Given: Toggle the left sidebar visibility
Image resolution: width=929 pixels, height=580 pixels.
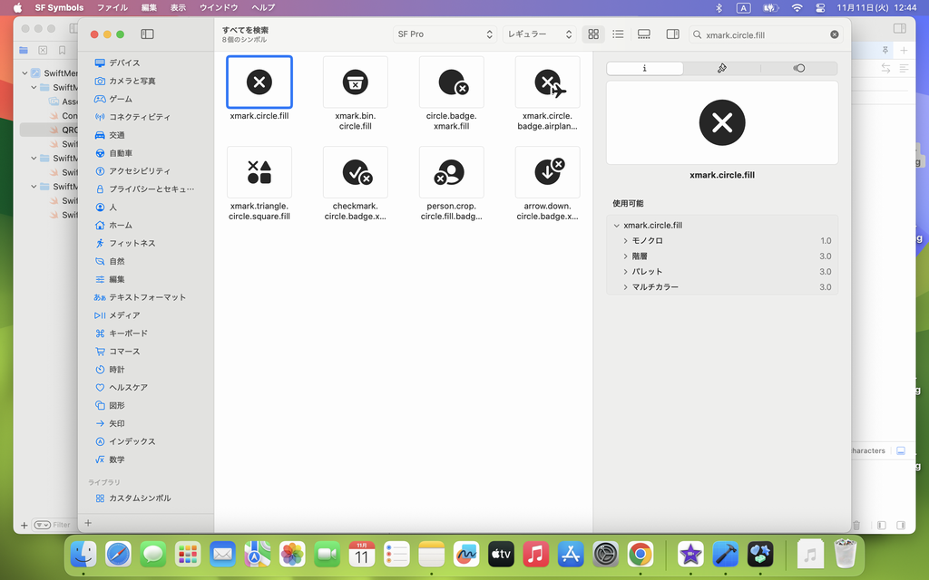Looking at the screenshot, I should pos(147,34).
